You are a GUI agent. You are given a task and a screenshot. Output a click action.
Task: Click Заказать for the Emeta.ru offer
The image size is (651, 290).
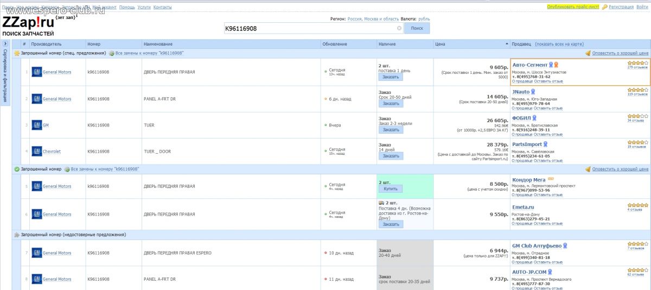391,224
